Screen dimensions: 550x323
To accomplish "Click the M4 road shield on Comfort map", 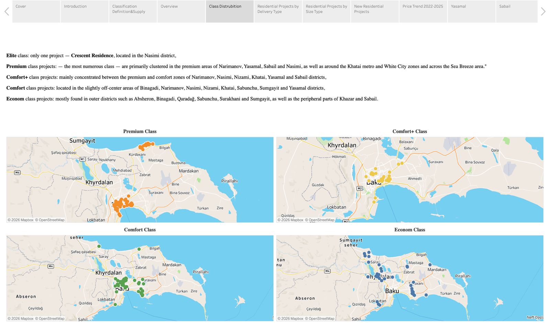I will pyautogui.click(x=51, y=266).
